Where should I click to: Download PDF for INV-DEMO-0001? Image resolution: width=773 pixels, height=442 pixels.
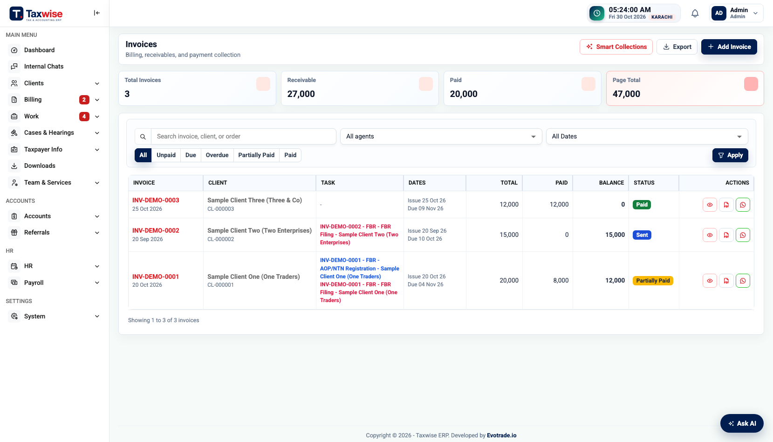(x=726, y=281)
